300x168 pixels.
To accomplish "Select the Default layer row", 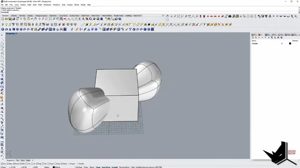I will click(x=275, y=44).
